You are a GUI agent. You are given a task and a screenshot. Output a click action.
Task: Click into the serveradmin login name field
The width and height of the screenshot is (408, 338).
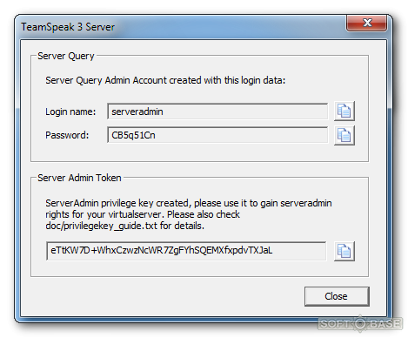[x=217, y=112]
